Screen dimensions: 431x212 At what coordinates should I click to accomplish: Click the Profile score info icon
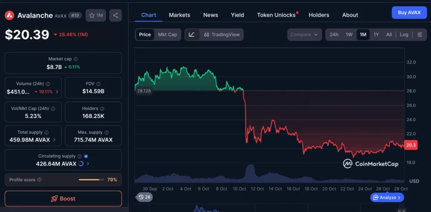pyautogui.click(x=40, y=180)
